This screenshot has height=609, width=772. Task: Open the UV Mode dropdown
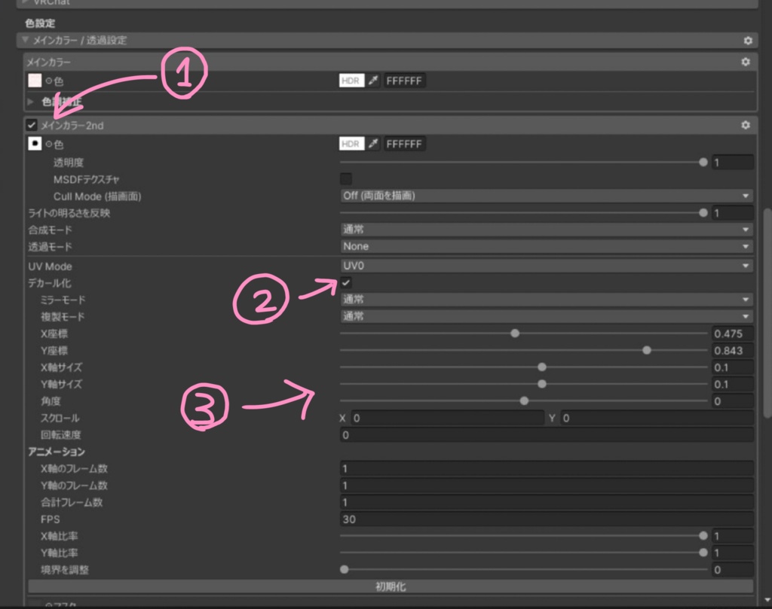547,266
